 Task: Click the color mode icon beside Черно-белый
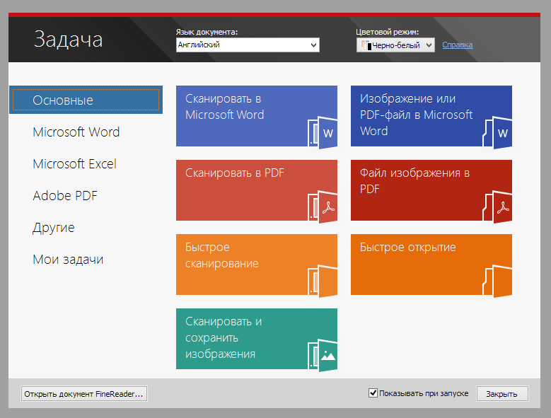coord(366,45)
